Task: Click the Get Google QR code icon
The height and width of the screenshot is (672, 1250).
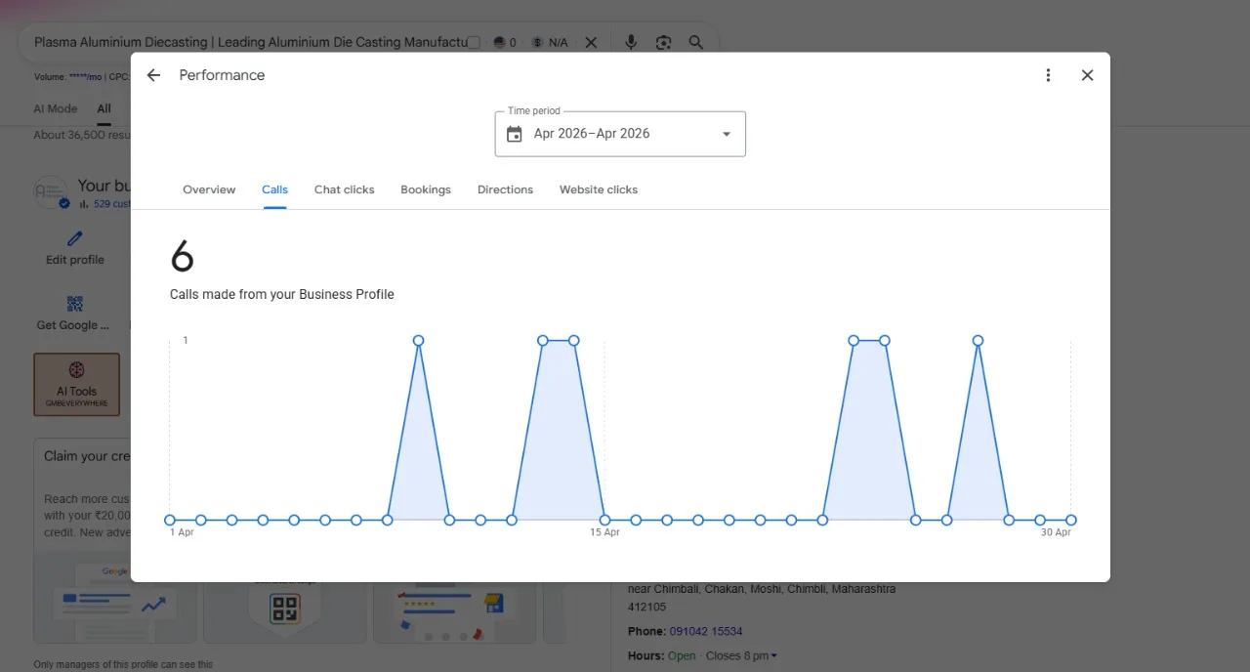Action: 75,304
